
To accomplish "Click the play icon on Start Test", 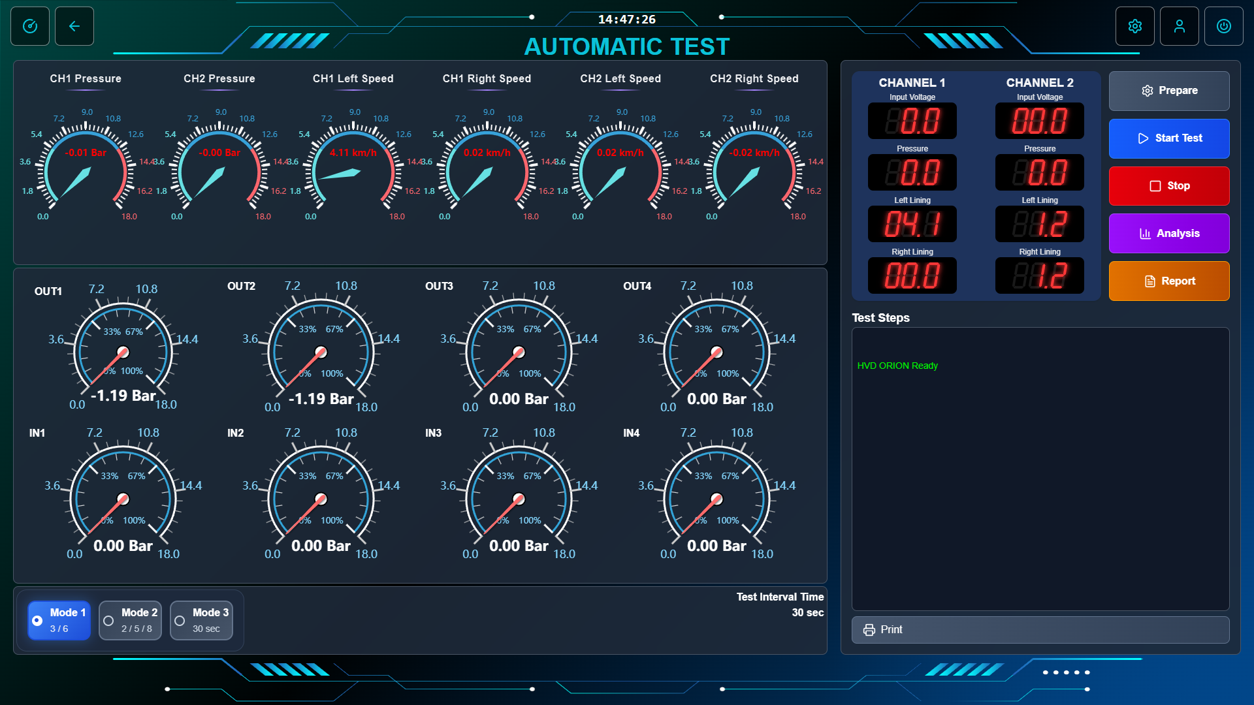I will pos(1143,138).
